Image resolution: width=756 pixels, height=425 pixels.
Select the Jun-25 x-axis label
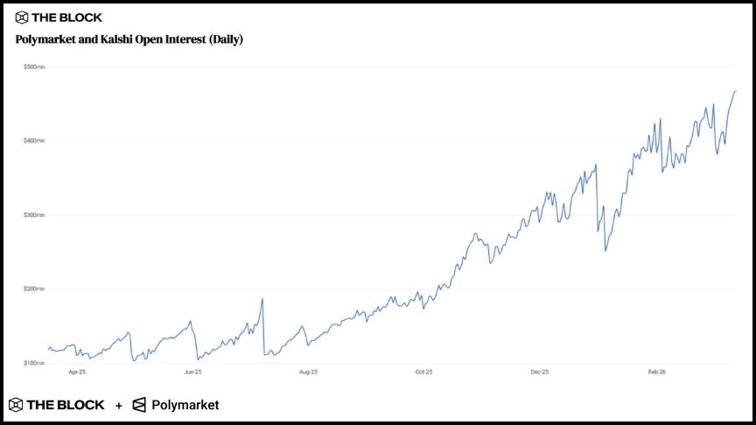point(192,373)
